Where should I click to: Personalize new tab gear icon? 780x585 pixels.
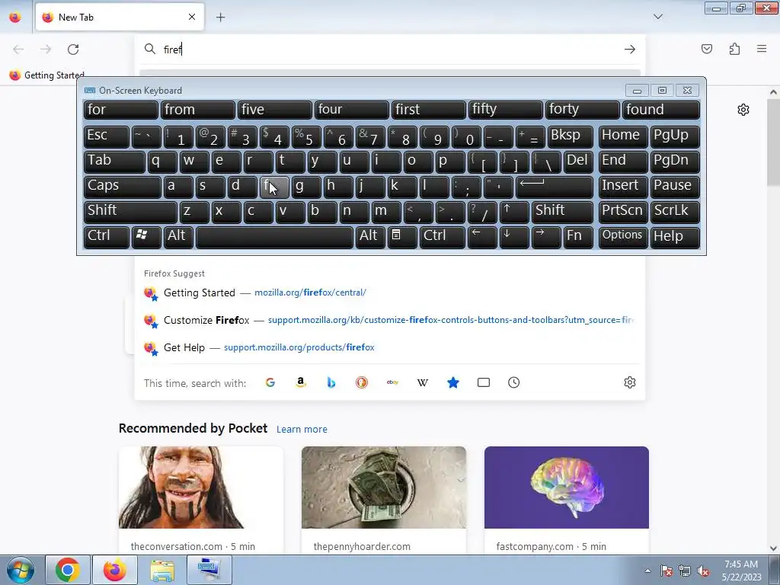743,110
